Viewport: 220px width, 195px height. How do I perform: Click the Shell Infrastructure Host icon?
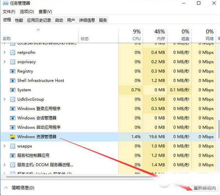tap(12, 81)
